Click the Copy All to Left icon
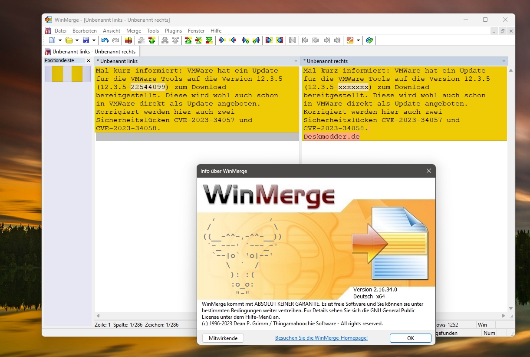 (x=280, y=40)
